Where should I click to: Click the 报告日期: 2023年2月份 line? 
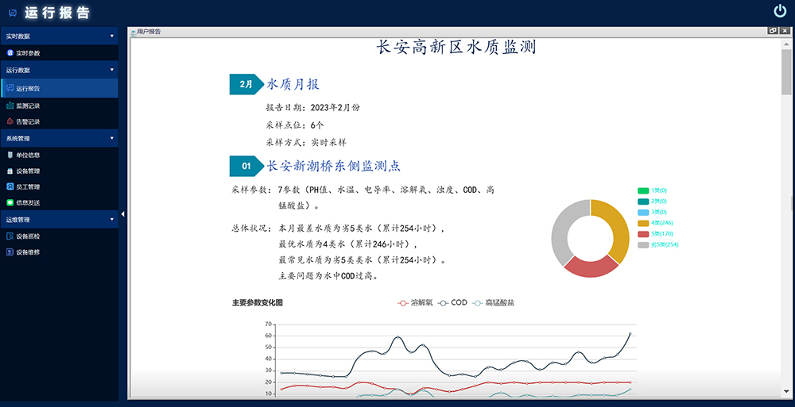312,107
